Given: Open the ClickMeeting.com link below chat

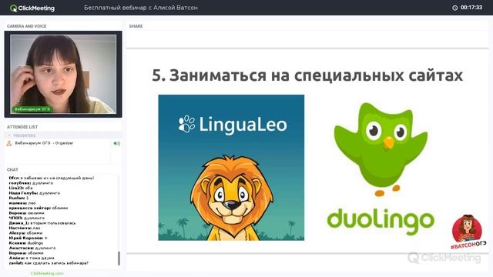Looking at the screenshot, I should [47, 273].
